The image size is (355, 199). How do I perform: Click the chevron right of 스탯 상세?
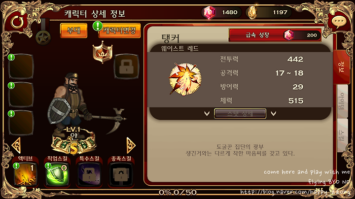tap(273, 113)
